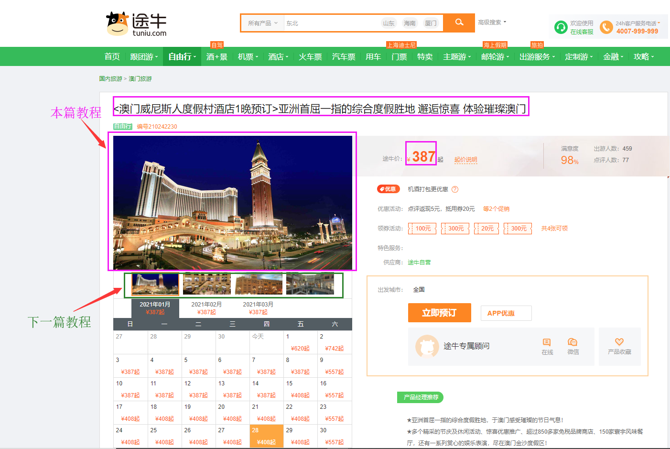Expand the 自由行 menu
The image size is (670, 449).
pos(182,56)
